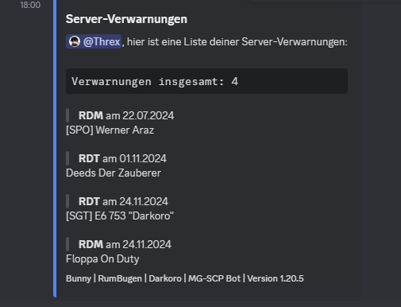
Task: Click Threx's small avatar icon
Action: click(75, 41)
